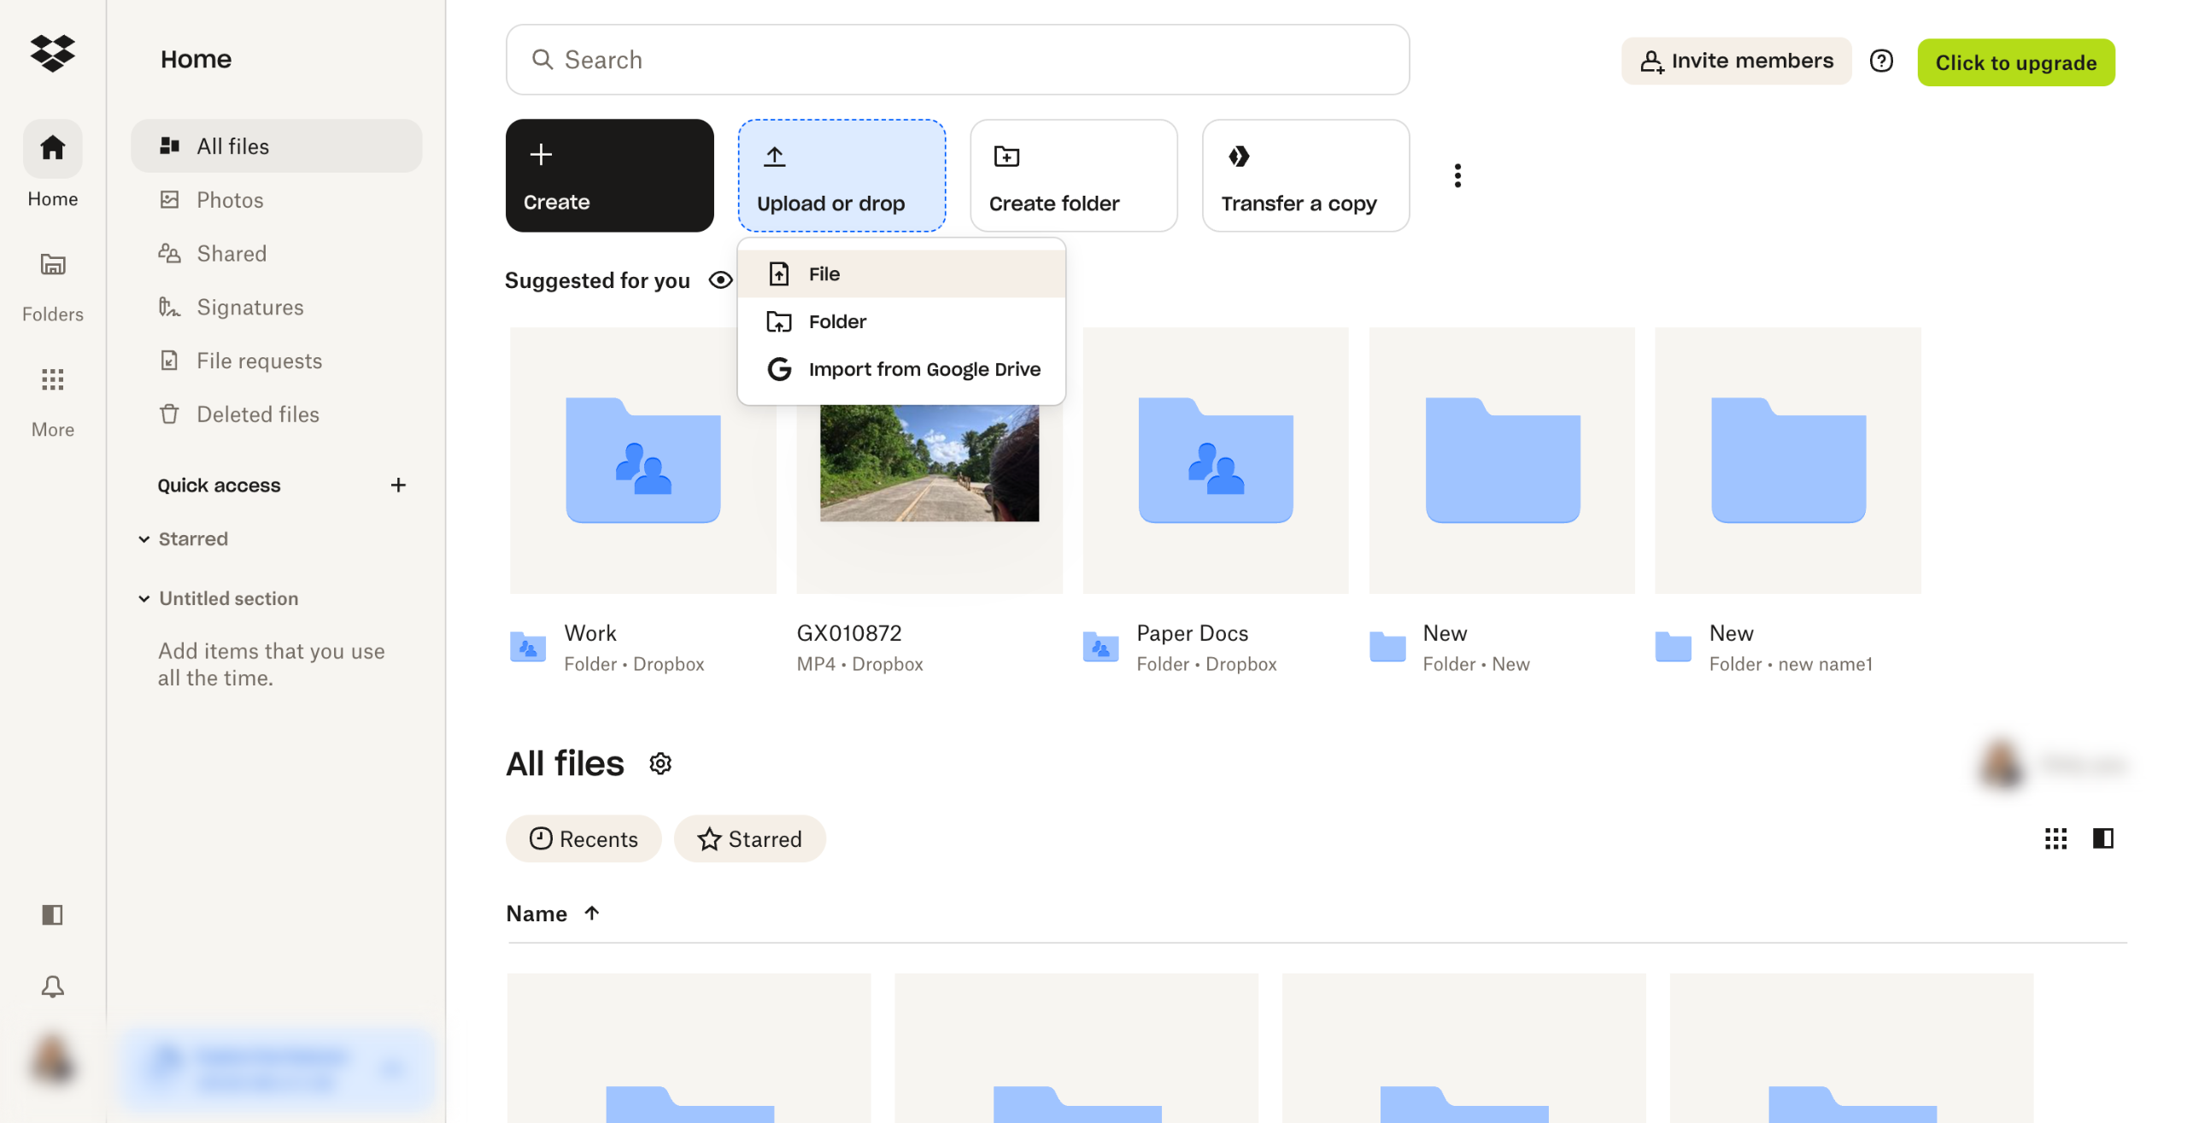Open the More apps grid icon
This screenshot has height=1123, width=2187.
point(52,379)
